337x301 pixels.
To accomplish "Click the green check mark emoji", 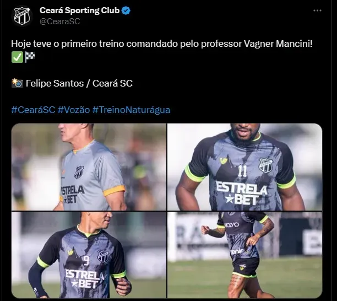I will 17,57.
